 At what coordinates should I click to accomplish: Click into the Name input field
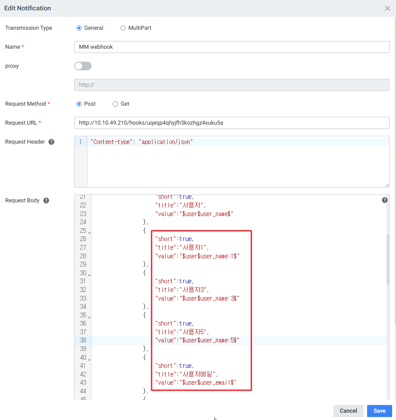pos(231,47)
